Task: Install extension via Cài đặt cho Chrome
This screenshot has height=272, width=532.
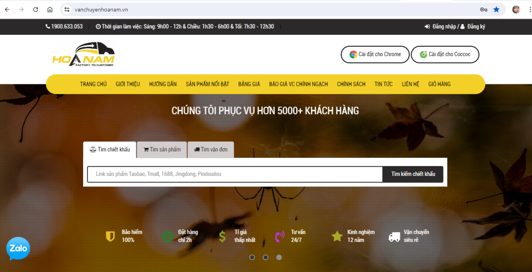Action: pos(375,55)
